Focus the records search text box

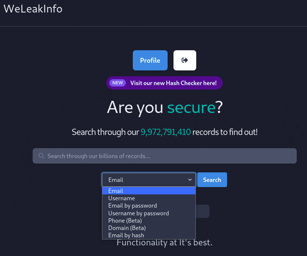click(169, 156)
